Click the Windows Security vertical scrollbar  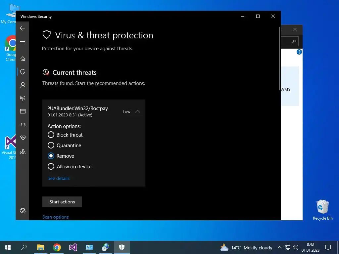pyautogui.click(x=280, y=58)
